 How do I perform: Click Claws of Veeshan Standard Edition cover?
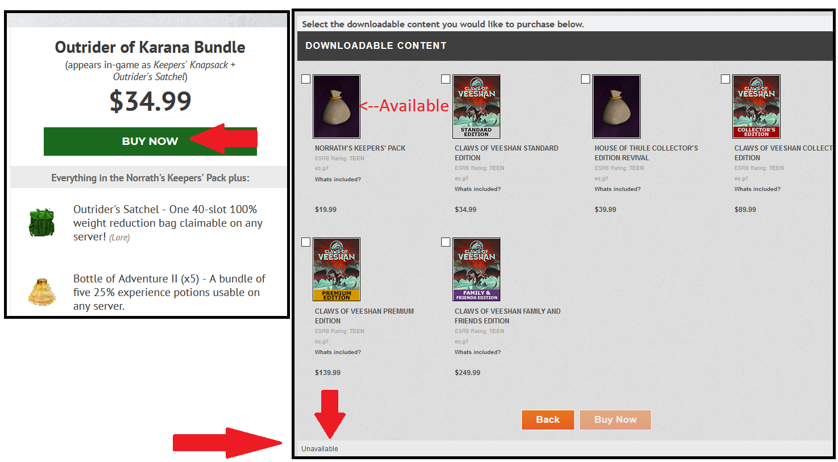[x=476, y=106]
